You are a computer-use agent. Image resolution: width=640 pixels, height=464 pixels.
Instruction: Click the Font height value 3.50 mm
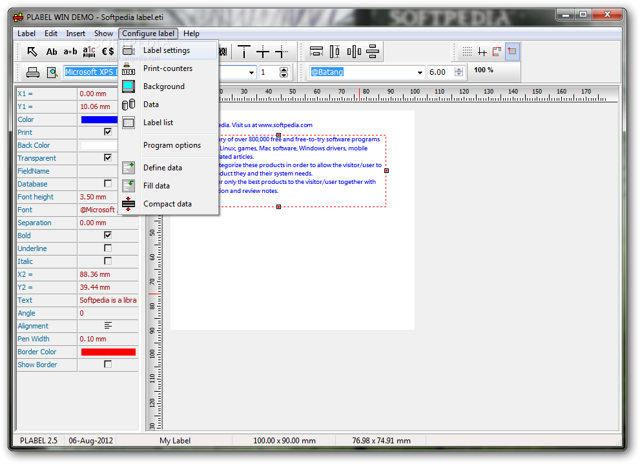pos(92,197)
